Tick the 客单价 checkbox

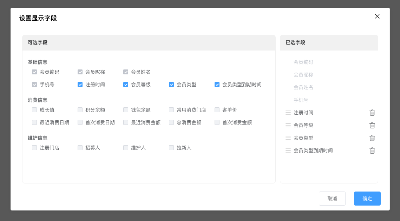(217, 110)
